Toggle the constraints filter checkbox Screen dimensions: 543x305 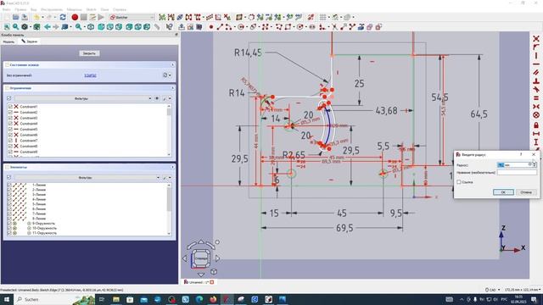pyautogui.click(x=9, y=98)
